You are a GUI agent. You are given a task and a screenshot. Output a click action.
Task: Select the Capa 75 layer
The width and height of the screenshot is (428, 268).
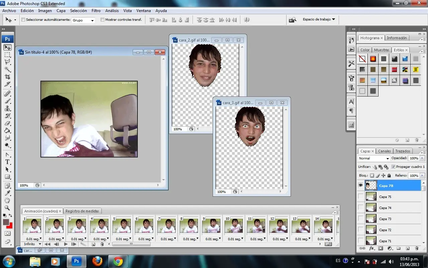point(393,197)
